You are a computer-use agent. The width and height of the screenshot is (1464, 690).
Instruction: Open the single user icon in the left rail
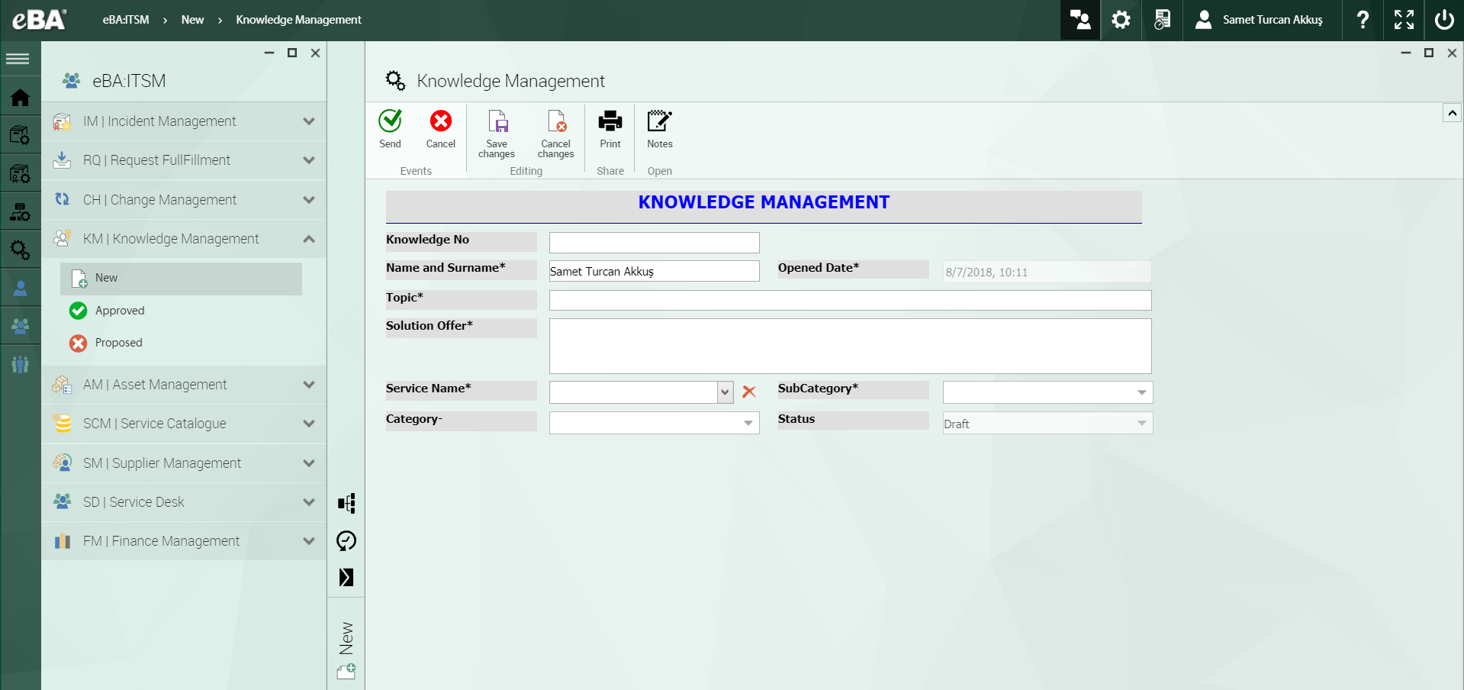[20, 288]
